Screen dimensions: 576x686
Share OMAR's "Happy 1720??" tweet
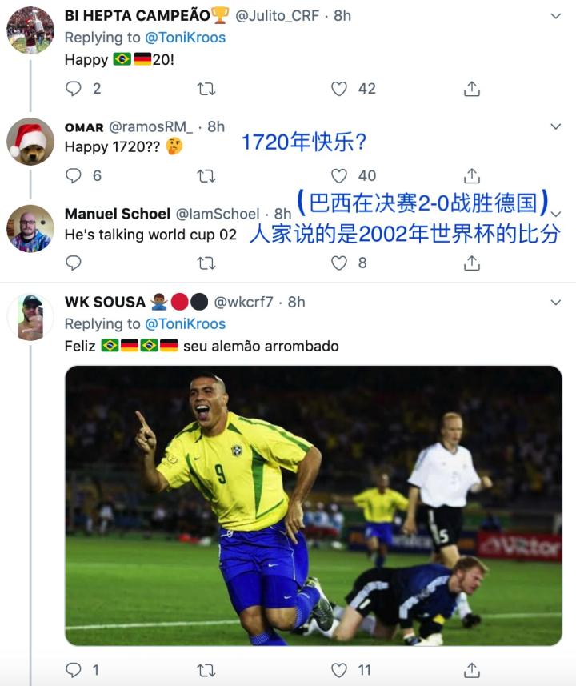471,175
